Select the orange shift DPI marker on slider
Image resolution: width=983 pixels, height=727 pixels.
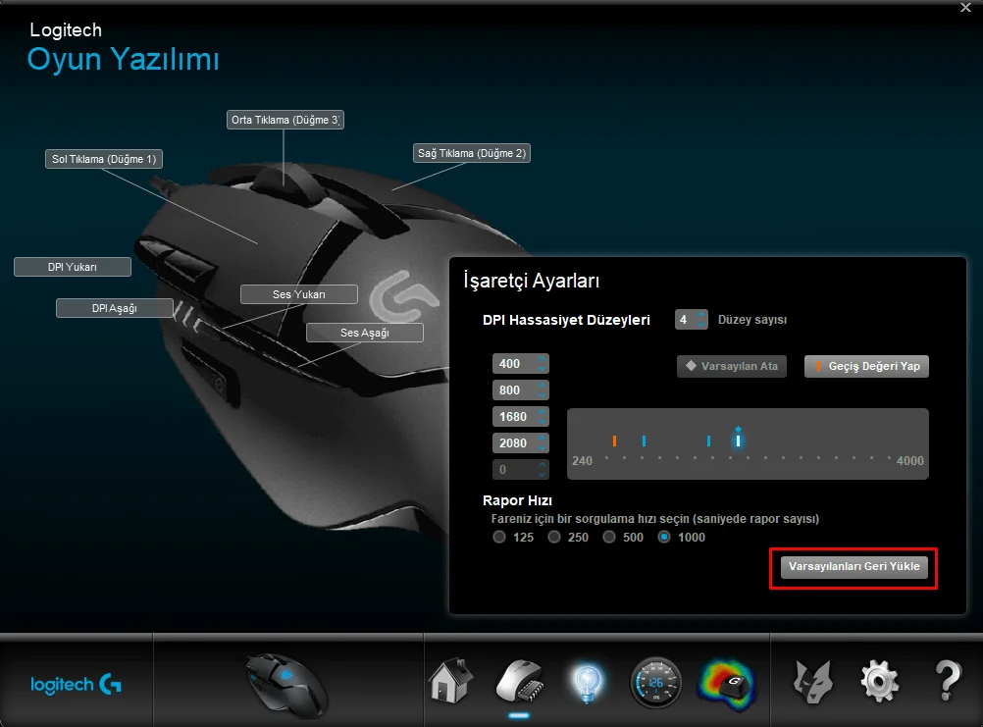pyautogui.click(x=614, y=441)
